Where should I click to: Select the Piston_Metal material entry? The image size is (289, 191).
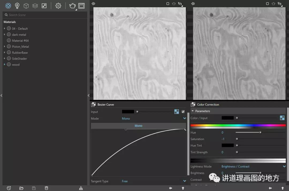pos(20,47)
